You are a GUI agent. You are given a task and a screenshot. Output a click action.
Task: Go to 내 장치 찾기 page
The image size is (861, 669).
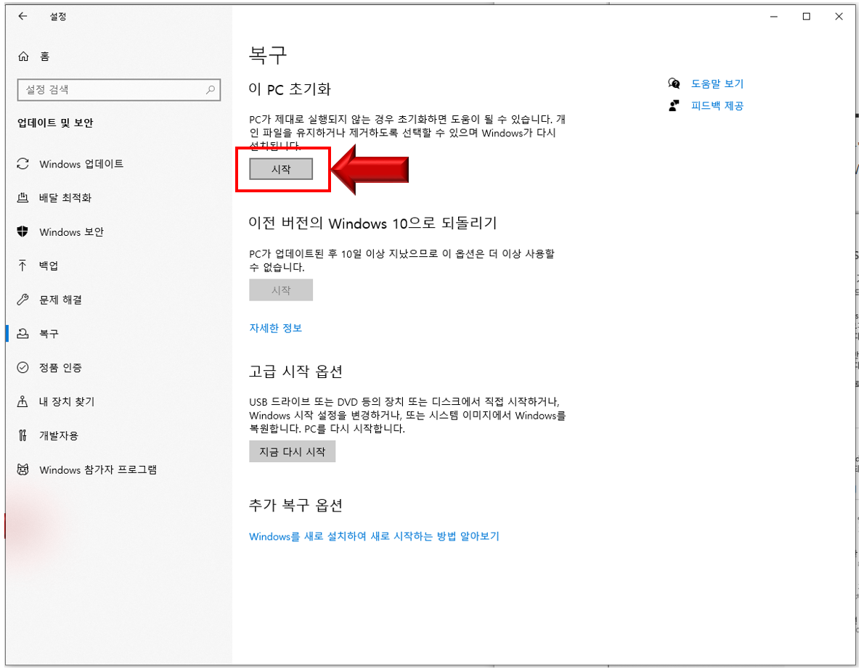pos(118,401)
